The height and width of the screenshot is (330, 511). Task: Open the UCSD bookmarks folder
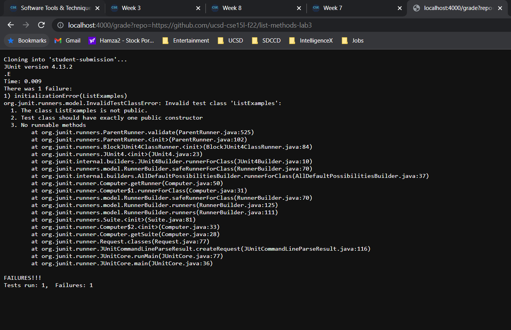coord(230,41)
